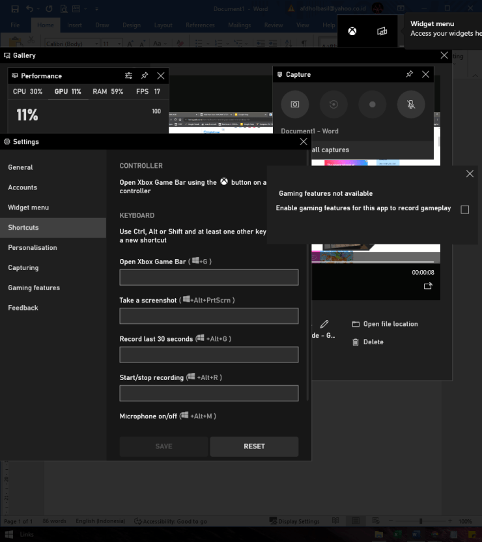Viewport: 482px width, 542px height.
Task: Click the Redo icon in Word quick access
Action: pyautogui.click(x=49, y=8)
